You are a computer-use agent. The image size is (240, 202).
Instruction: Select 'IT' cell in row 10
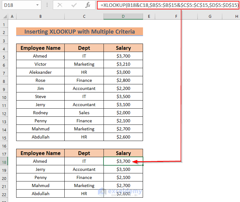(x=84, y=96)
